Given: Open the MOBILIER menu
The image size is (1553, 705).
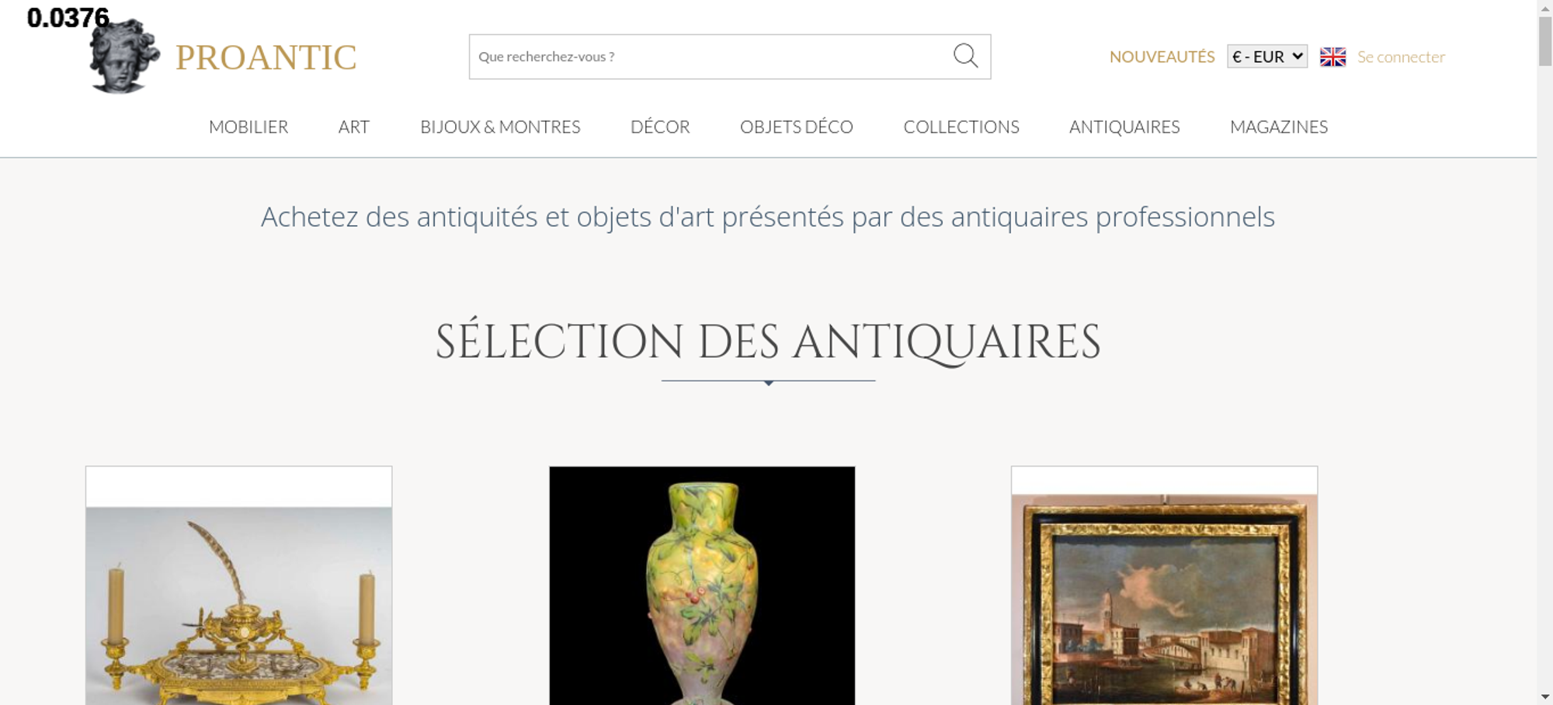Looking at the screenshot, I should pyautogui.click(x=248, y=127).
